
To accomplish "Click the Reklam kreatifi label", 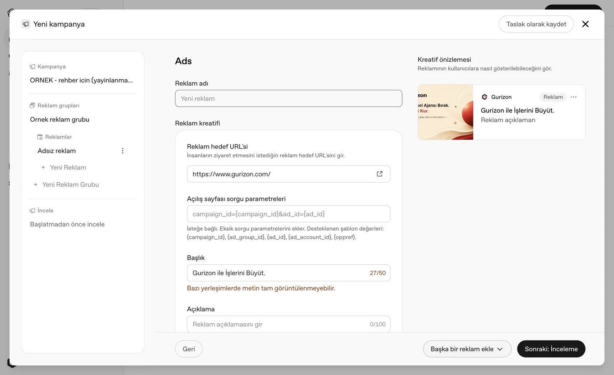I will (x=197, y=123).
